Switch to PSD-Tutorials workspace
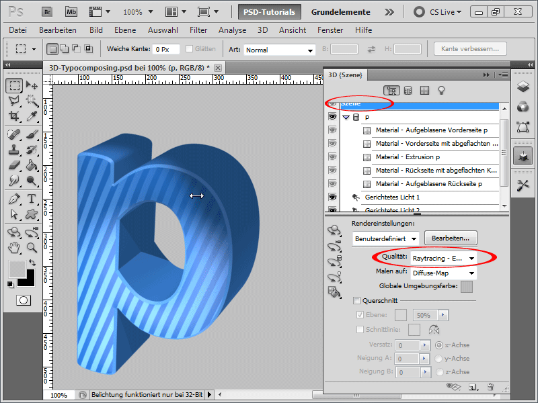Screen dimensions: 538x403 [270, 12]
